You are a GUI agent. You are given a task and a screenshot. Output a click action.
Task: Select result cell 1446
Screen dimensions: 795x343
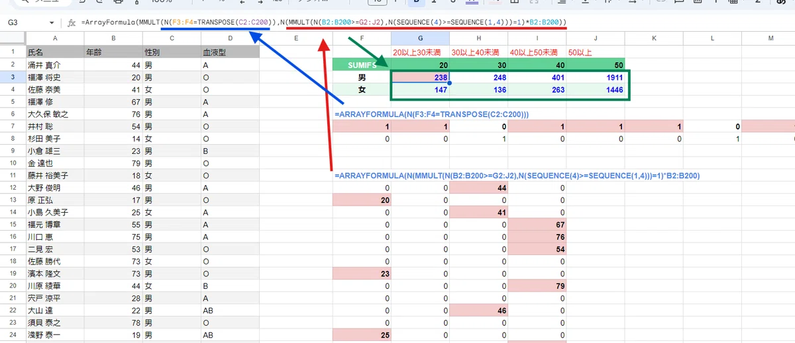(x=596, y=89)
